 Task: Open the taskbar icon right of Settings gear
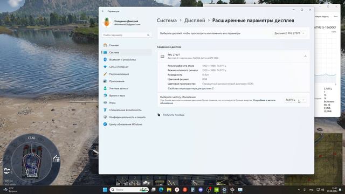point(232,190)
